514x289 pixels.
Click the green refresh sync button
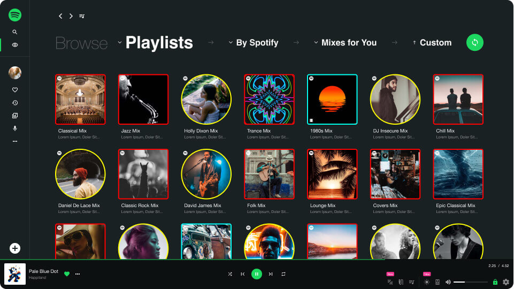point(474,42)
